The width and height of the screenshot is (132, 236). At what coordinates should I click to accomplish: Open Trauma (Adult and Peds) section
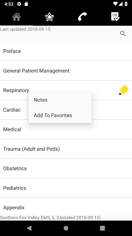pos(66,149)
